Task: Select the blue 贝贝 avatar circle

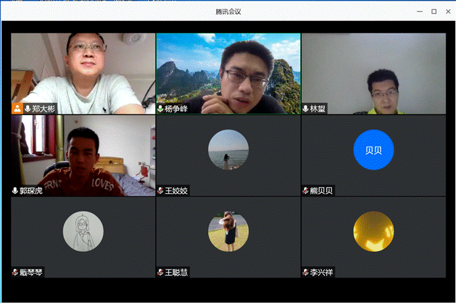Action: point(374,150)
